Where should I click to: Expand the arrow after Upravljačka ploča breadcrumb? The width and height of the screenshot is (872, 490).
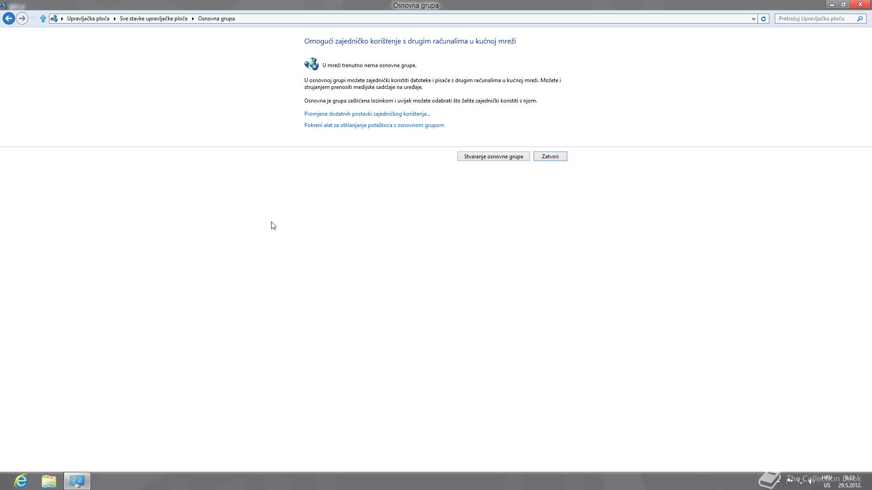tap(115, 19)
